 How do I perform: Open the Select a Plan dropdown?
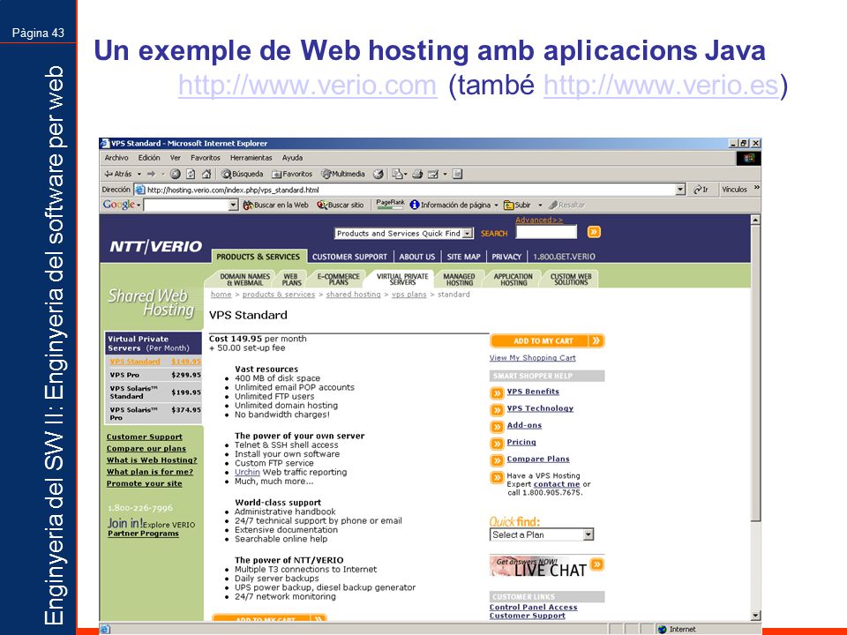pyautogui.click(x=542, y=534)
